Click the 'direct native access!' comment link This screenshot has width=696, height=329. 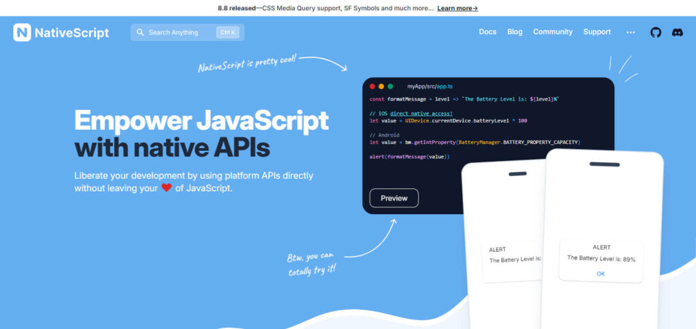[421, 114]
